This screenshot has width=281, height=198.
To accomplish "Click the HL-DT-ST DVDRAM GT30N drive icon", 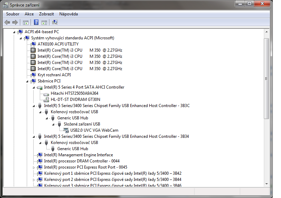I will pyautogui.click(x=46, y=100).
